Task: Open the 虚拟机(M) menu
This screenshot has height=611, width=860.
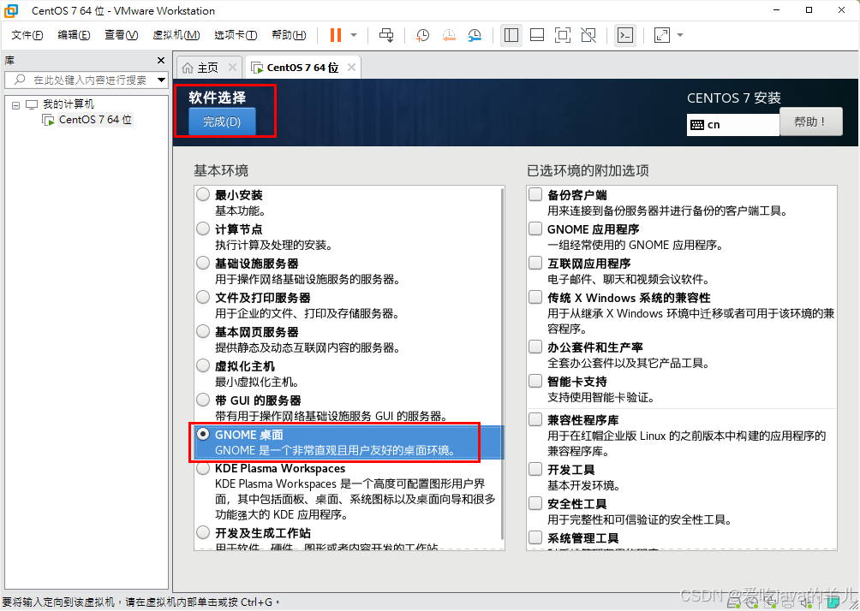Action: pyautogui.click(x=176, y=35)
